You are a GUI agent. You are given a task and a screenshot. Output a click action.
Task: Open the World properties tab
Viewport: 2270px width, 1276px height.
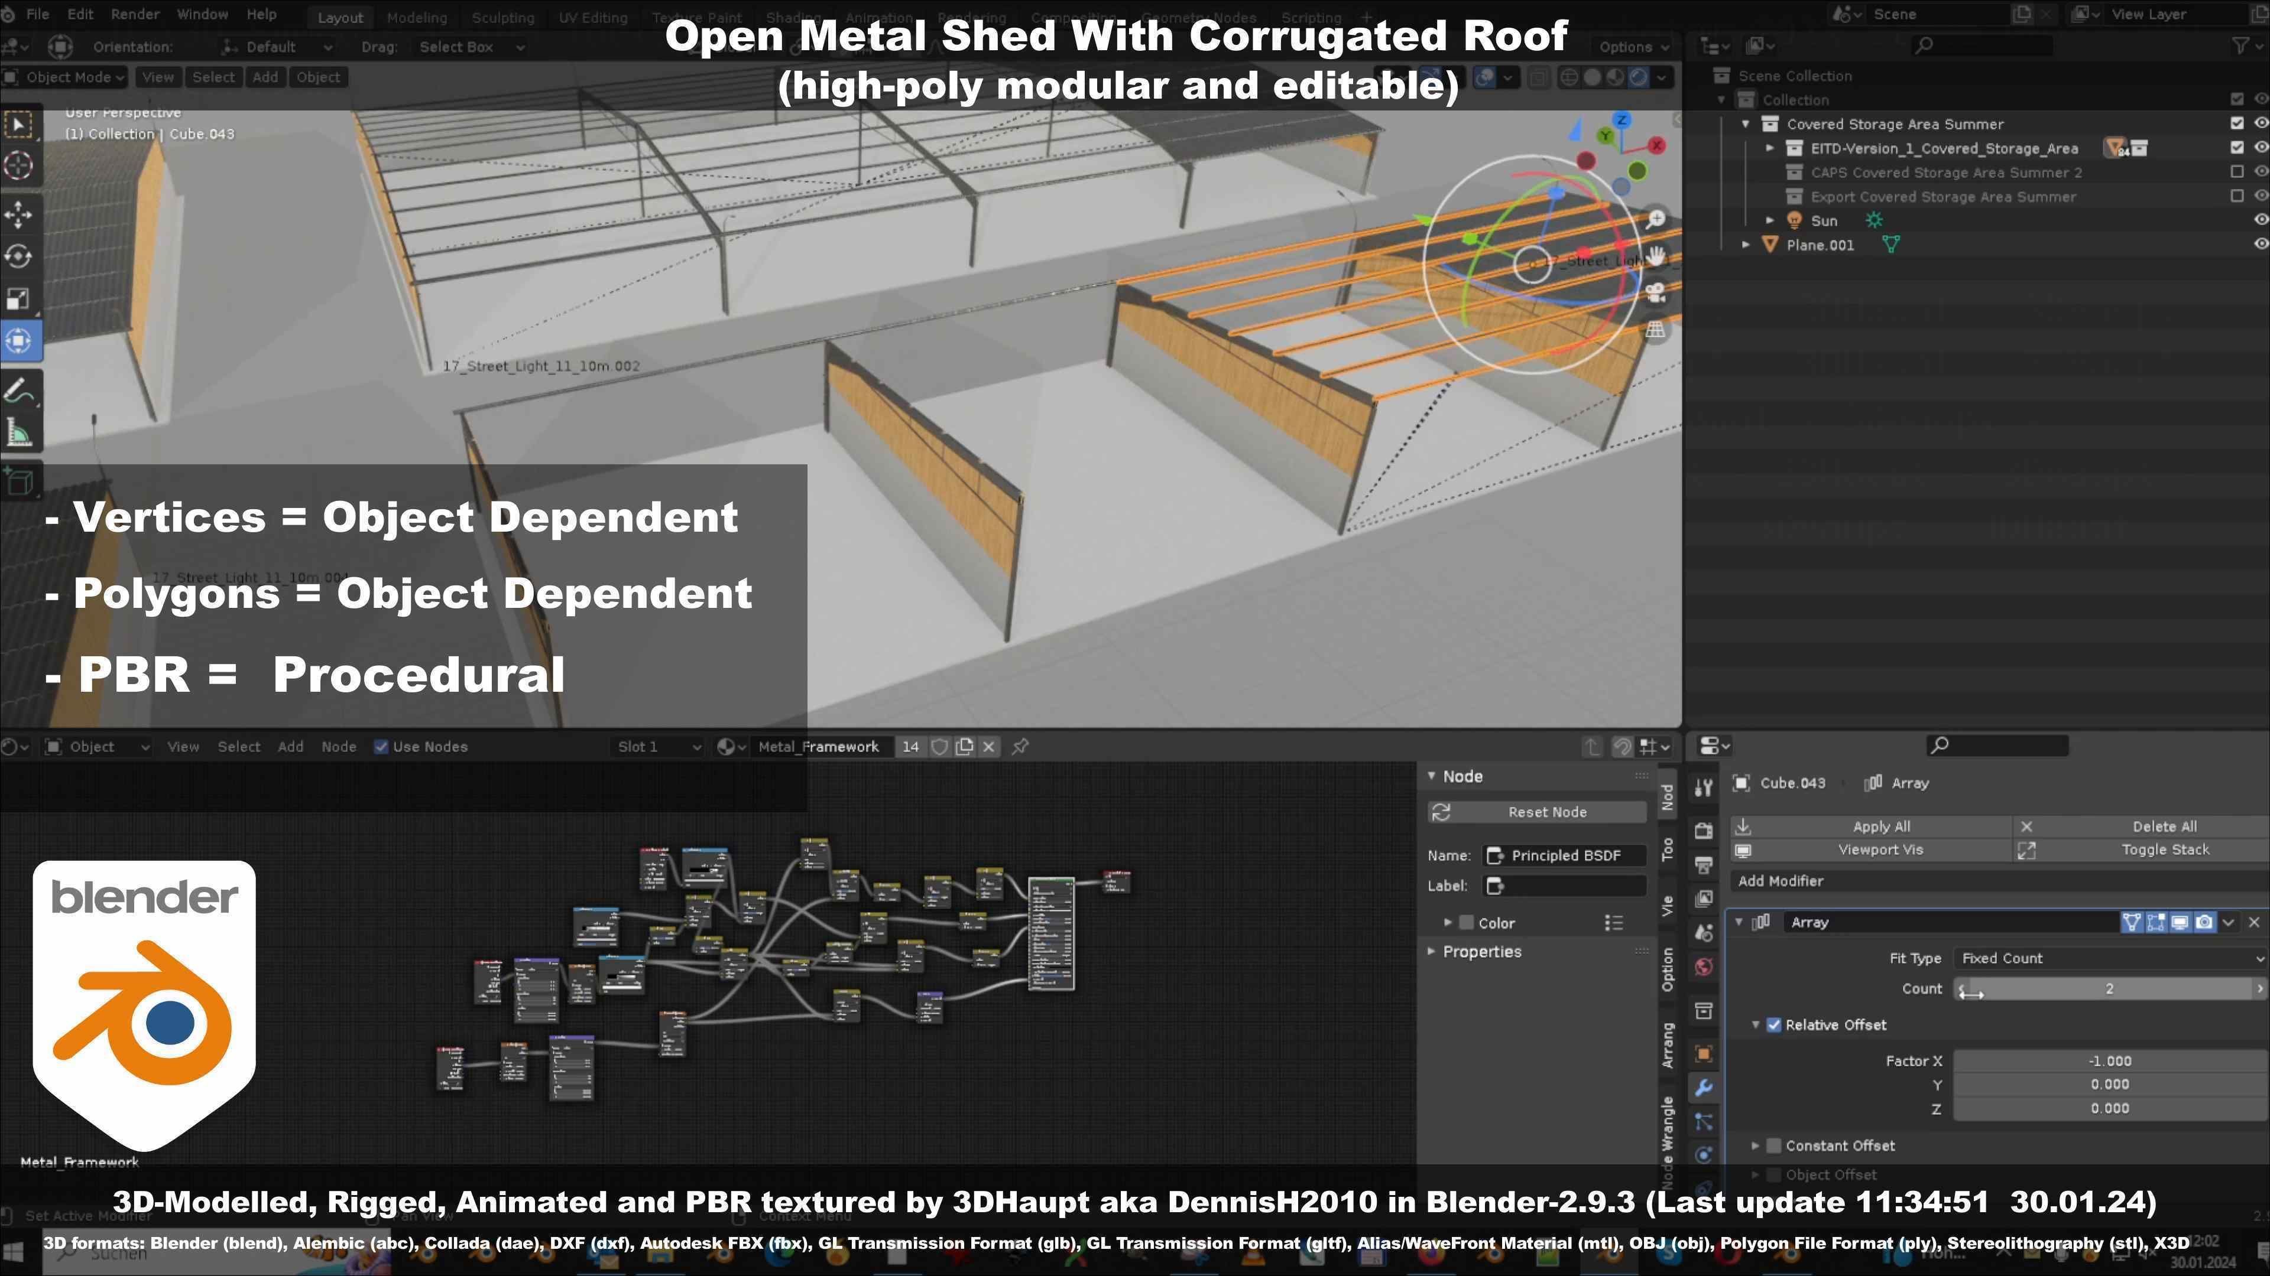click(x=1703, y=967)
